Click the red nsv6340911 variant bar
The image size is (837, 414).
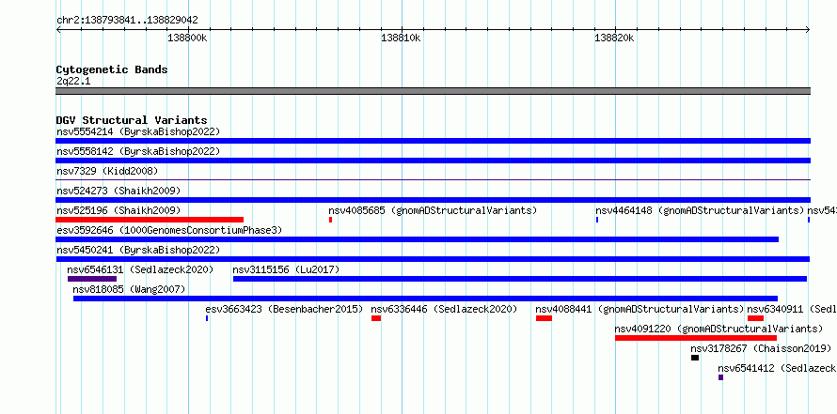click(755, 318)
